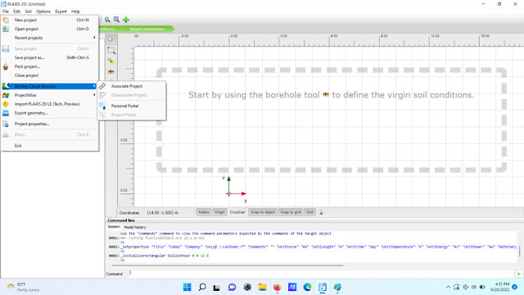This screenshot has width=524, height=295.
Task: Click the ProjectWise icon in File menu
Action: click(x=6, y=95)
